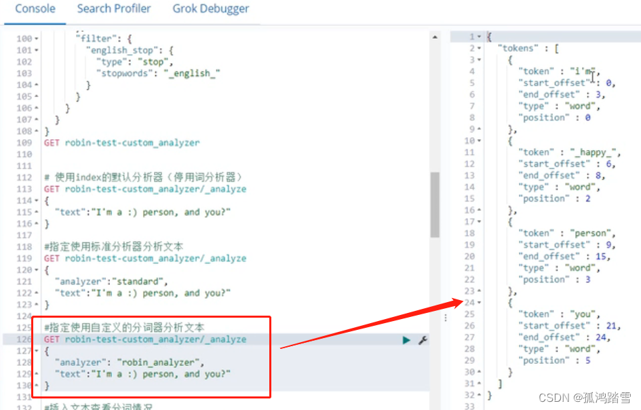Click the comment on line 118
Viewport: 641px width, 410px height.
point(114,246)
